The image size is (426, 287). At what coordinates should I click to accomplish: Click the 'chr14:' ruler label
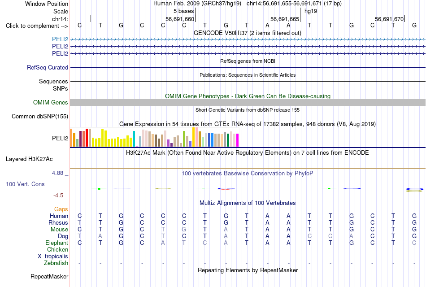tap(60, 19)
